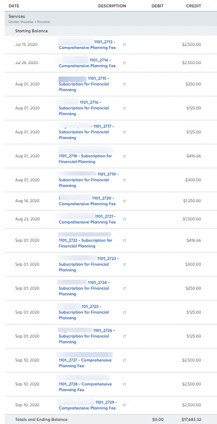The width and height of the screenshot is (217, 424).
Task: Open external link icon for invoice 1101_2729
Action: (x=124, y=405)
